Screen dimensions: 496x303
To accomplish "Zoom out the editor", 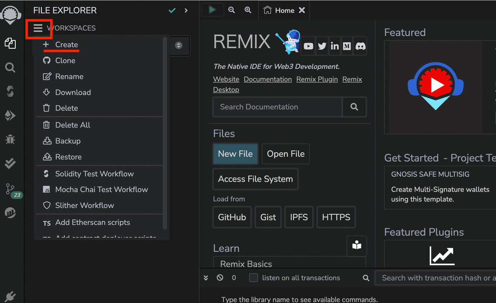I will 231,10.
